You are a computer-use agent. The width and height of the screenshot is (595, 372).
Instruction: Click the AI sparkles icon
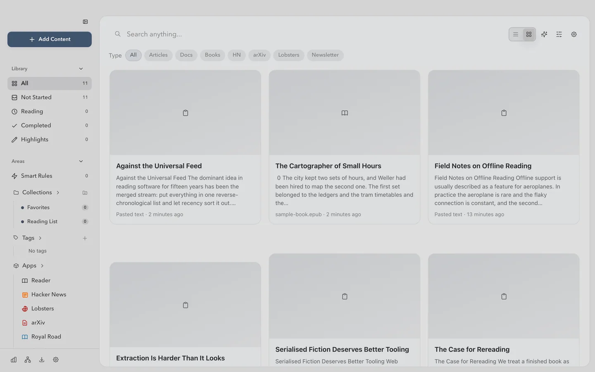click(x=544, y=34)
